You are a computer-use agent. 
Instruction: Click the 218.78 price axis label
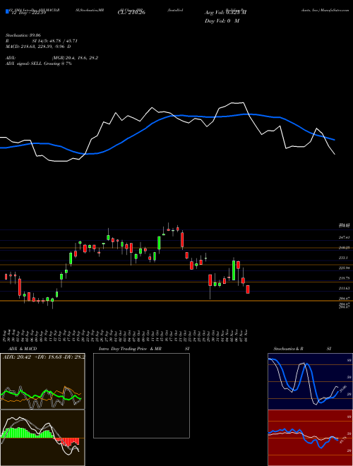(345, 278)
